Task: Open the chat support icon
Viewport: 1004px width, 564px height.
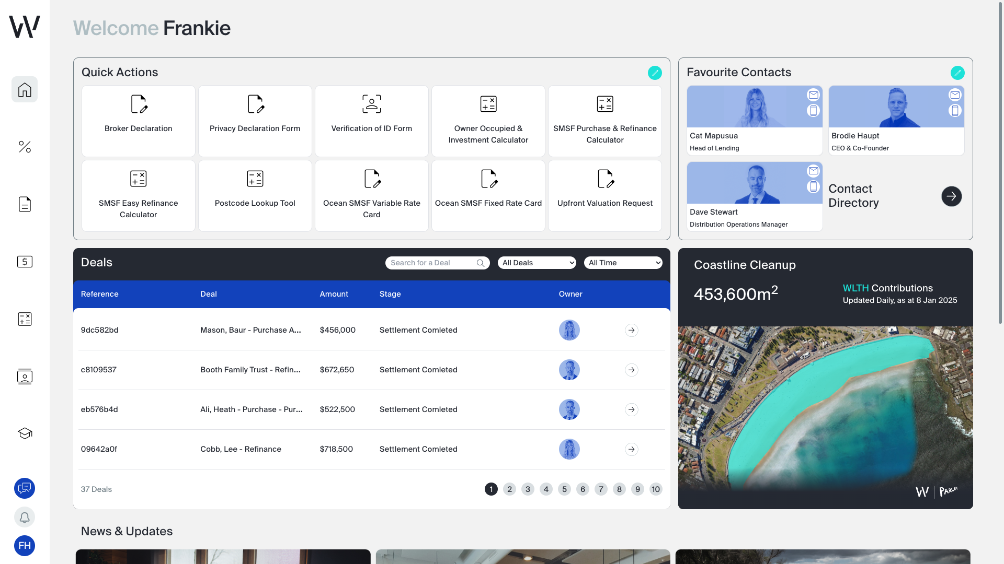Action: pos(25,488)
